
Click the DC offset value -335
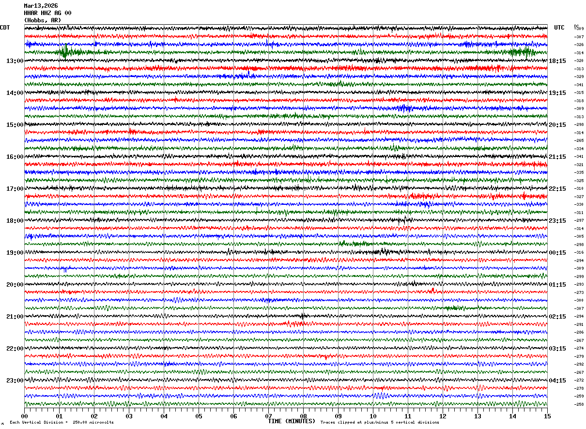coord(579,172)
